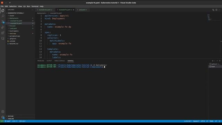Viewport: 222px width, 125px height.
Task: Click the feedback icon in status bar
Action: (x=216, y=121)
